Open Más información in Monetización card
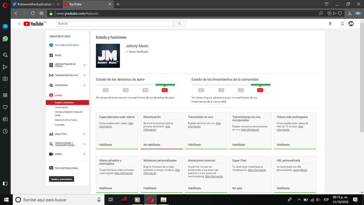Screen dimensions: 364x205 [157, 128]
